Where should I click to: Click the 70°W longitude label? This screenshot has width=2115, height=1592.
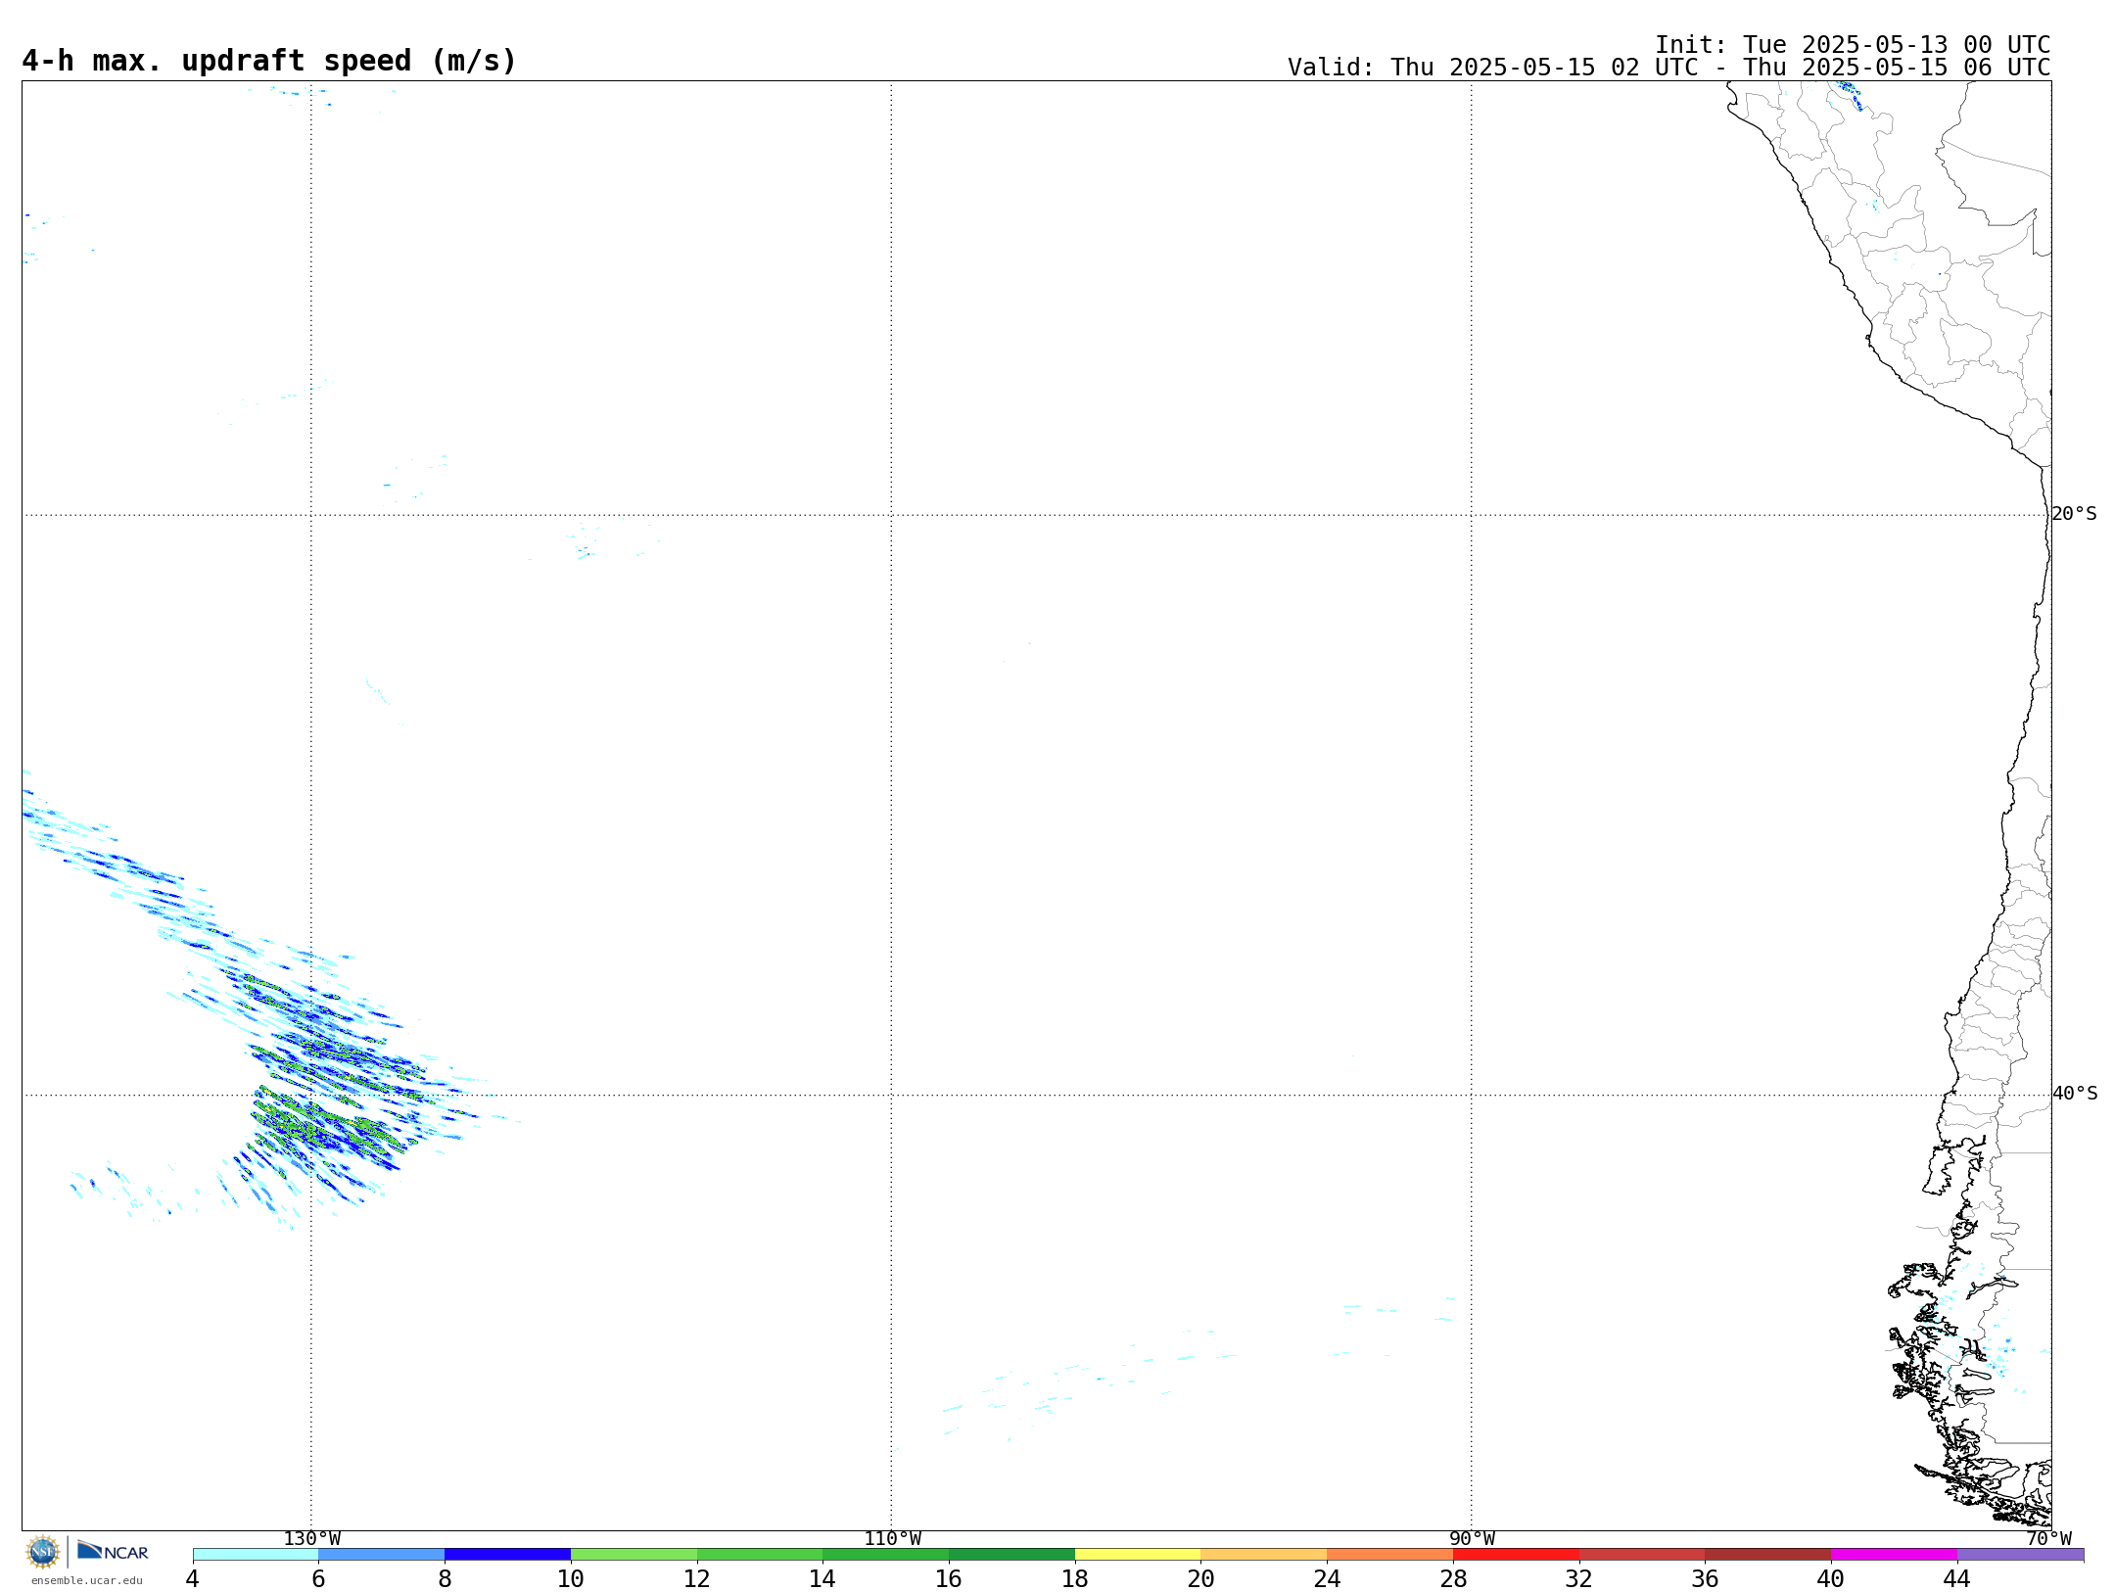coord(2048,1539)
